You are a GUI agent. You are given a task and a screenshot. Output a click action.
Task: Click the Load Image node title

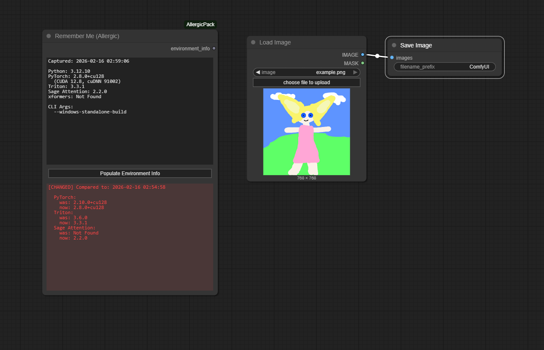tap(275, 42)
